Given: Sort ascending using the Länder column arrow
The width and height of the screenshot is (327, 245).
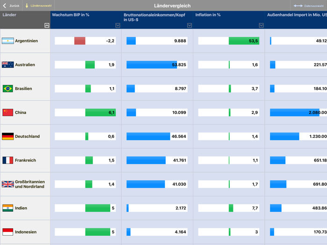Looking at the screenshot, I should click(x=47, y=25).
